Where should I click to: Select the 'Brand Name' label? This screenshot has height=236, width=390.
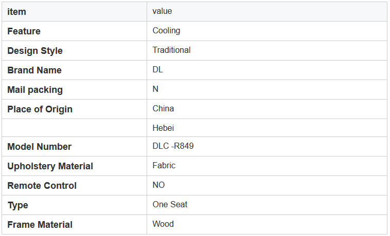(34, 70)
